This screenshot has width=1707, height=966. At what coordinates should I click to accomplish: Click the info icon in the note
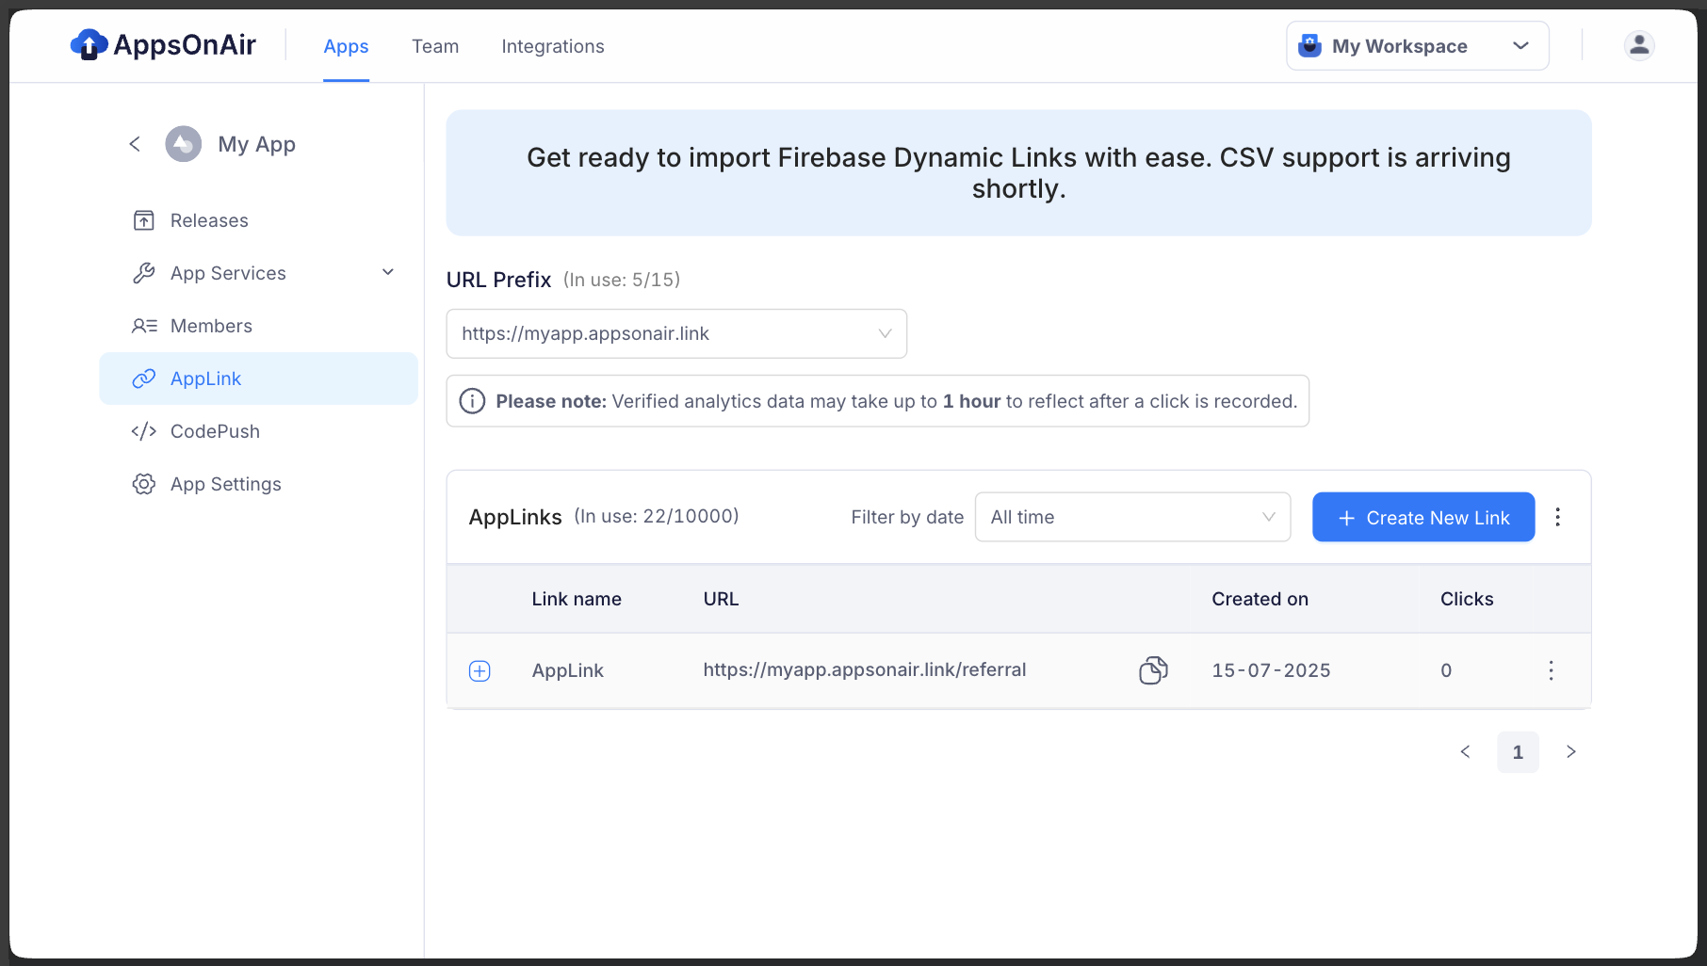pos(472,401)
